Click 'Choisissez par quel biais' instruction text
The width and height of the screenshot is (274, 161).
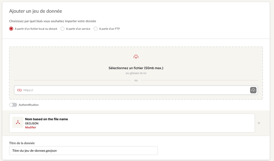pos(52,21)
